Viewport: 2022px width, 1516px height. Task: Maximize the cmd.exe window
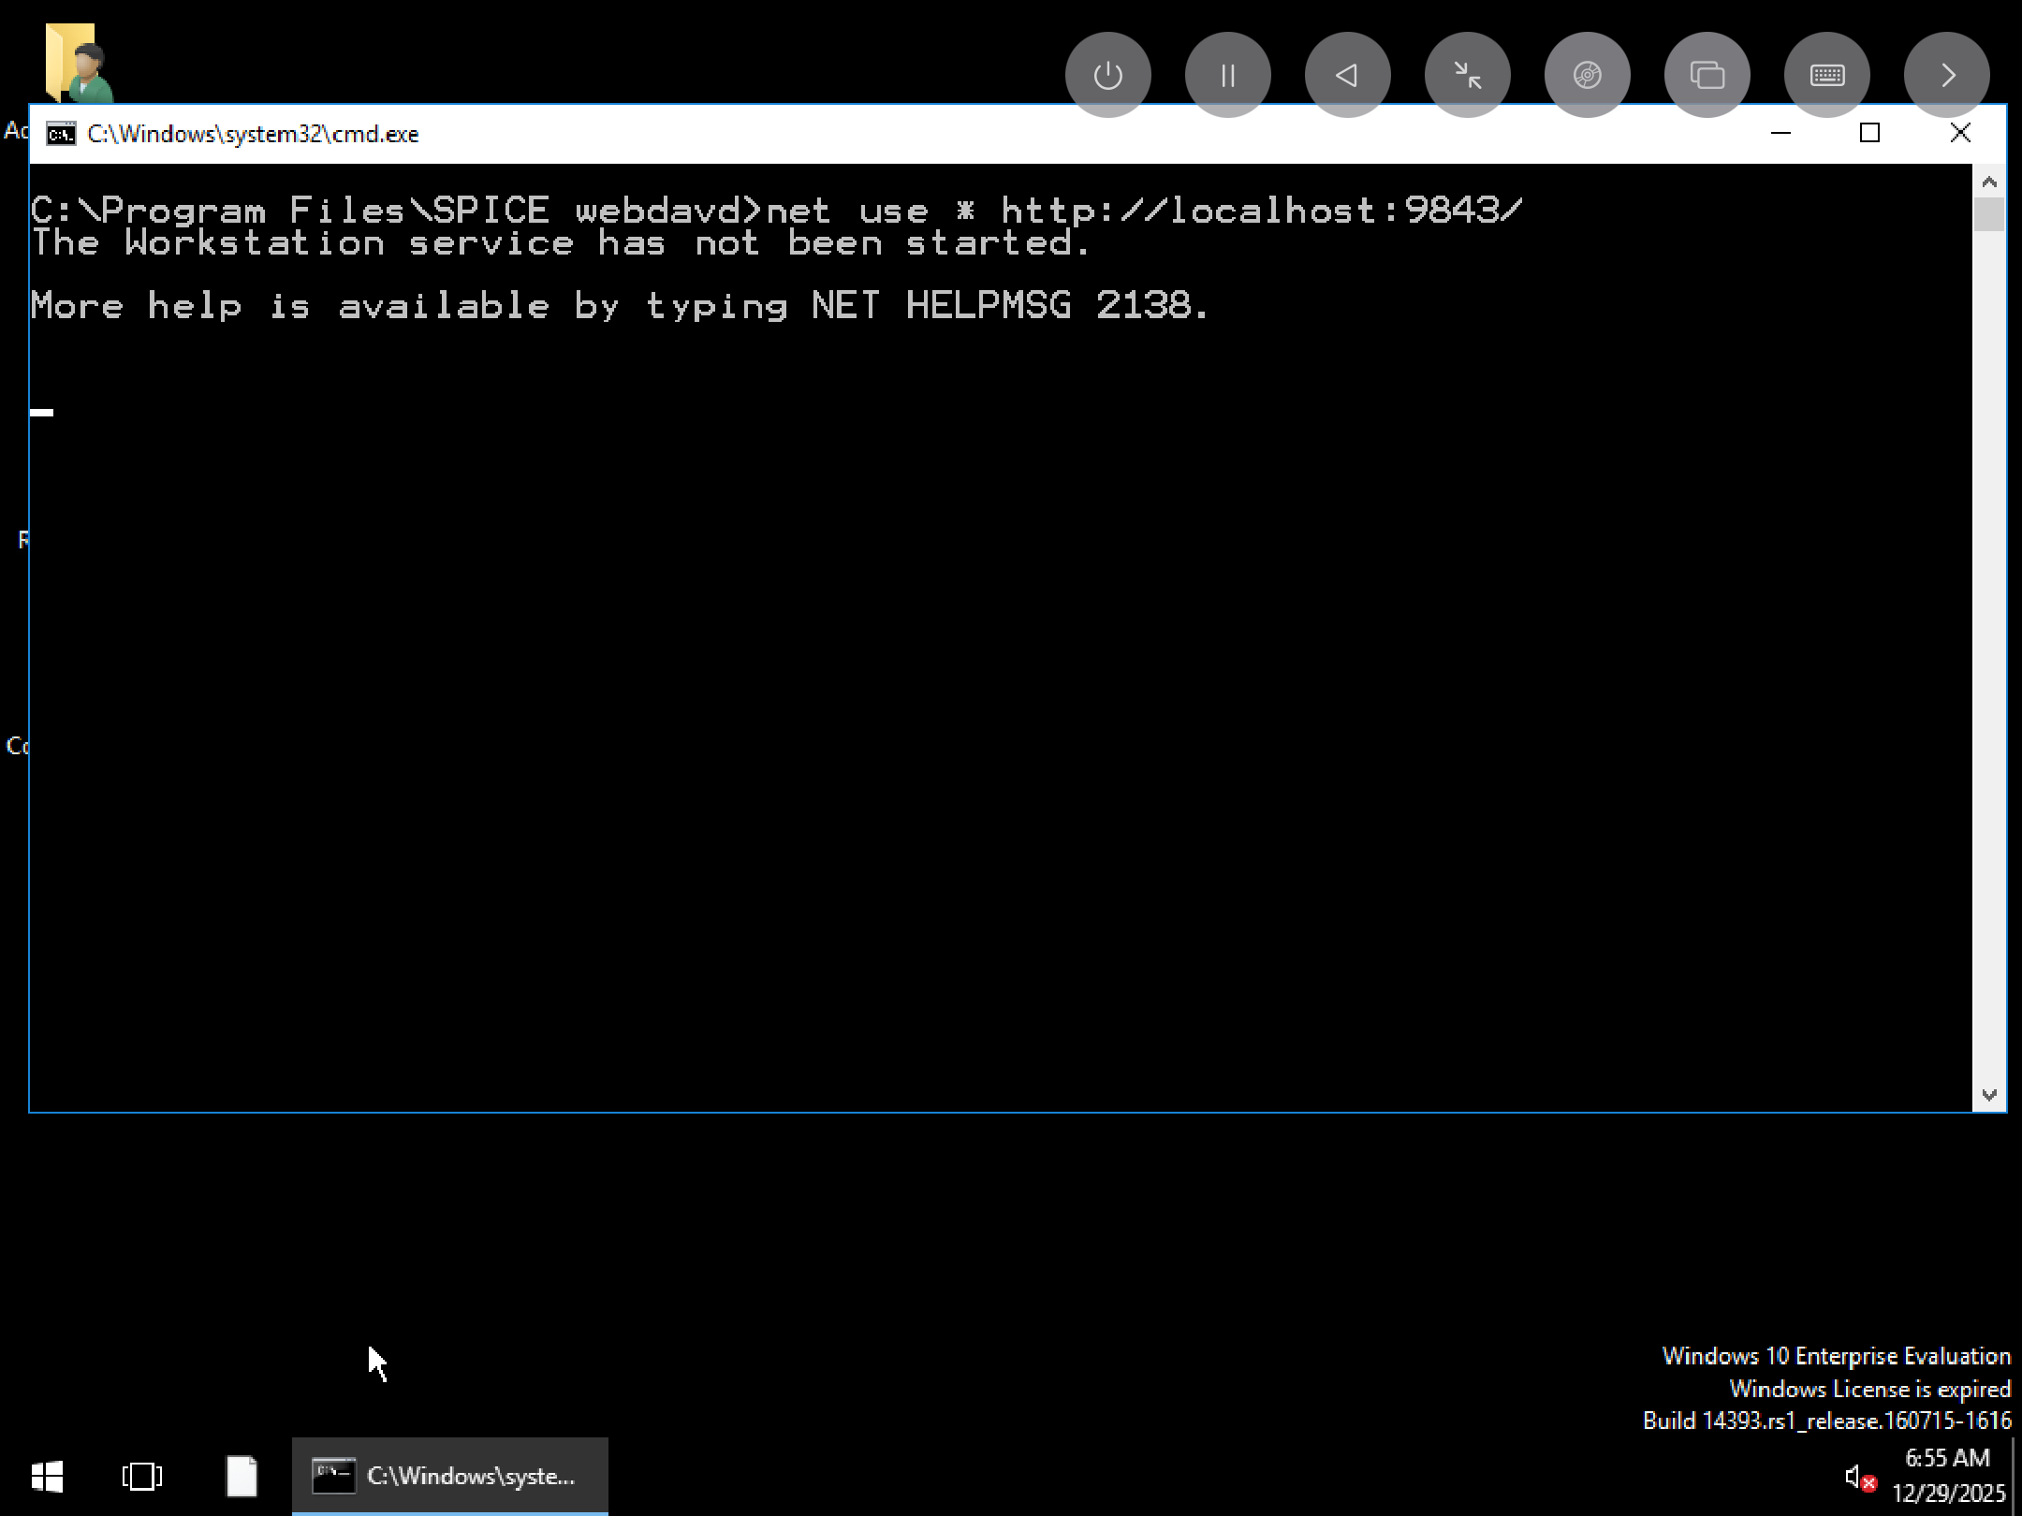pos(1869,134)
